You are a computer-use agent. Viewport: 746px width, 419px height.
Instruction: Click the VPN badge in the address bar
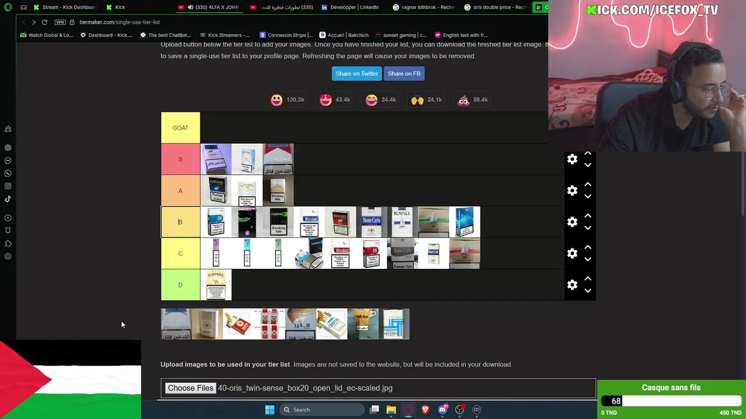coord(60,22)
